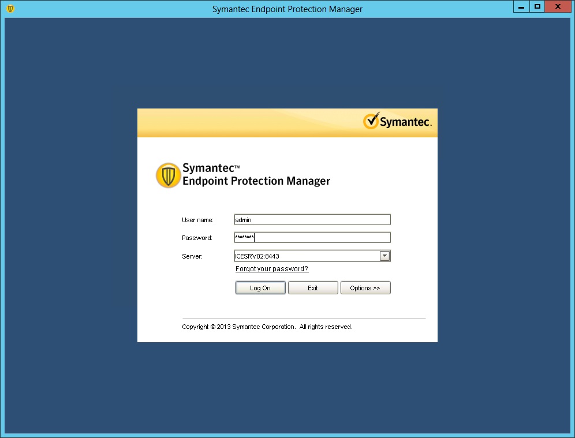Click the Symantec shield icon in title bar
This screenshot has width=575, height=438.
(10, 9)
